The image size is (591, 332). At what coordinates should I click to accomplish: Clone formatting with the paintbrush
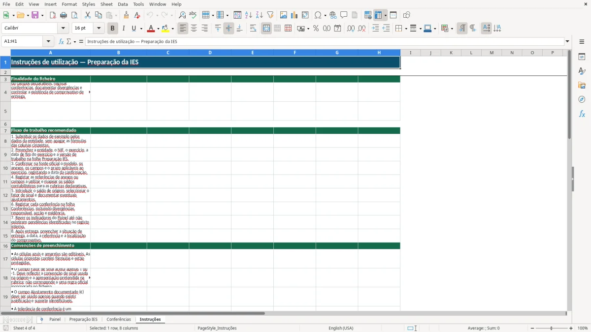[x=127, y=15]
